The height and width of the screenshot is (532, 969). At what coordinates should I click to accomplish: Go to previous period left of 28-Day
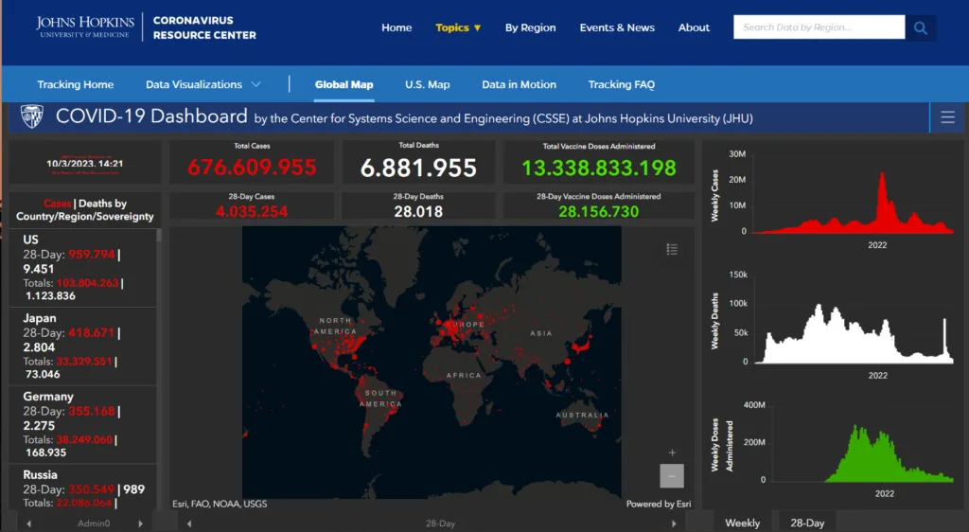tap(189, 523)
